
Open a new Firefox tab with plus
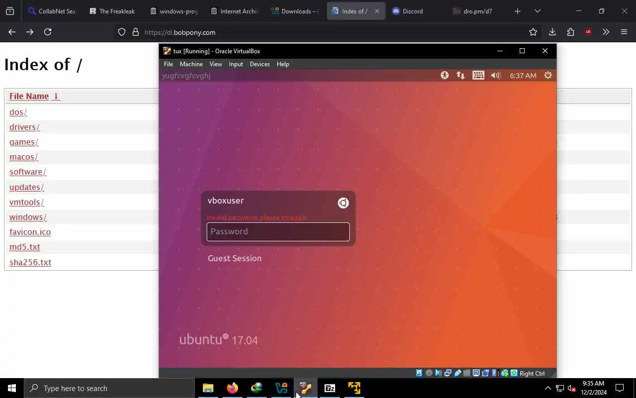pyautogui.click(x=517, y=11)
